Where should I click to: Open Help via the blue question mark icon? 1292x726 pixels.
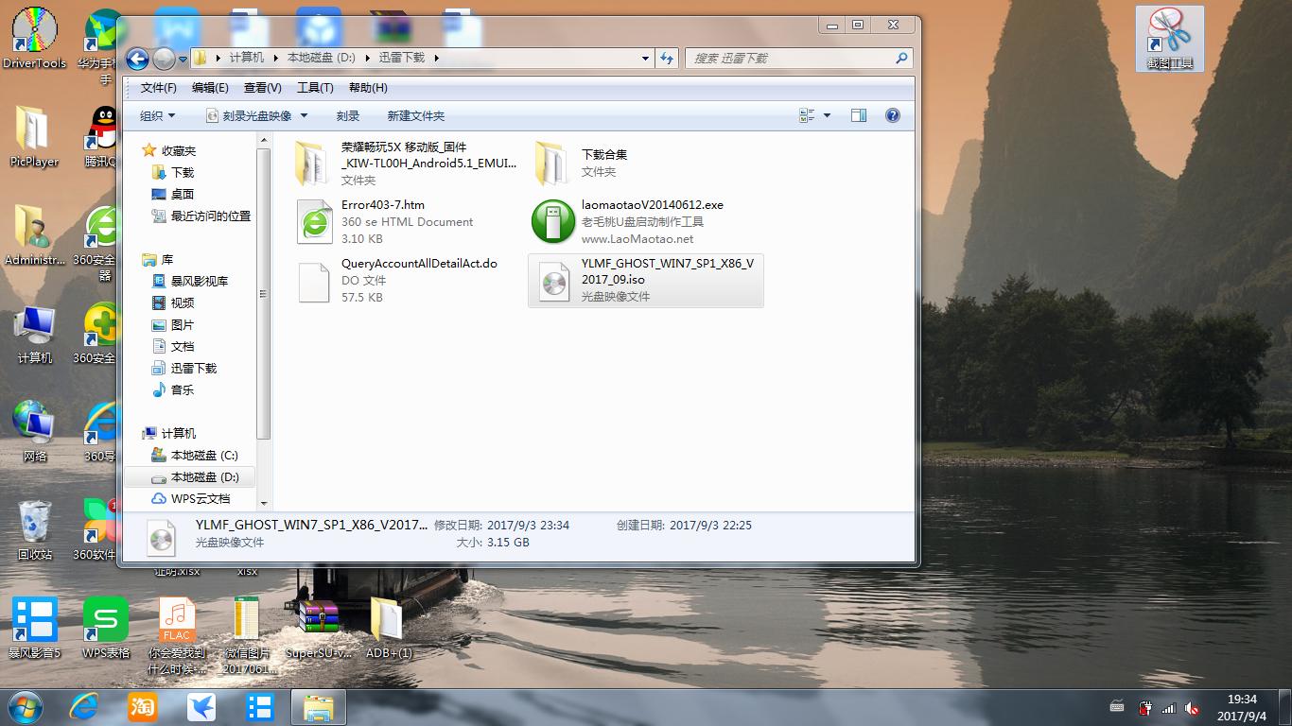point(892,114)
